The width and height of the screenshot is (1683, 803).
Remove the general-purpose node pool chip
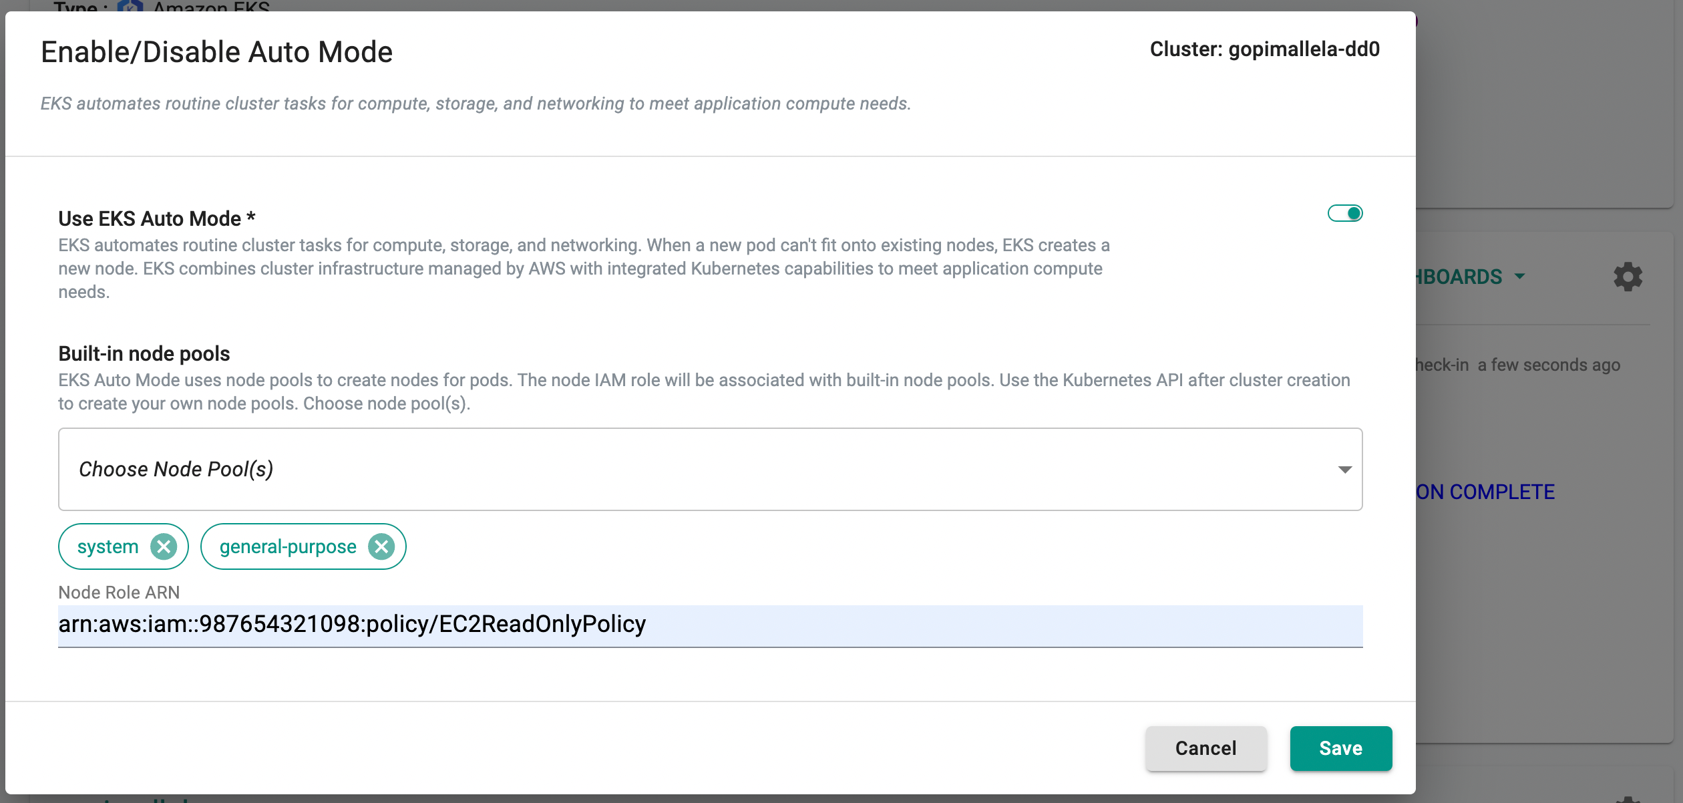[381, 546]
